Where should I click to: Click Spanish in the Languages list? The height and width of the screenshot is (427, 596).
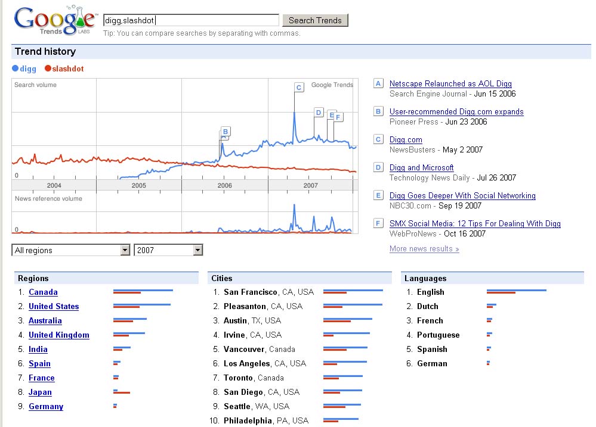tap(432, 349)
